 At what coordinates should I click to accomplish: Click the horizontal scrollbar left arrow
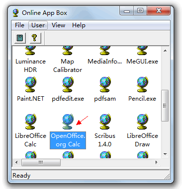[16, 162]
